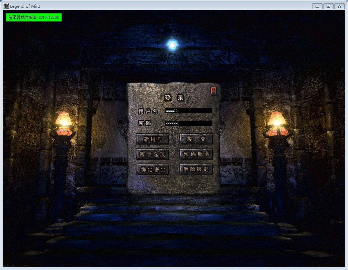The width and height of the screenshot is (348, 270).
Task: Click the 登录 panel heading
Action: pyautogui.click(x=174, y=97)
